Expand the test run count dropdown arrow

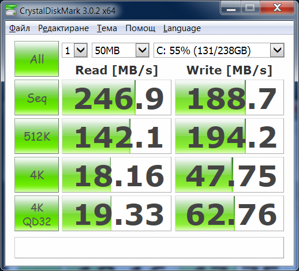(81, 50)
